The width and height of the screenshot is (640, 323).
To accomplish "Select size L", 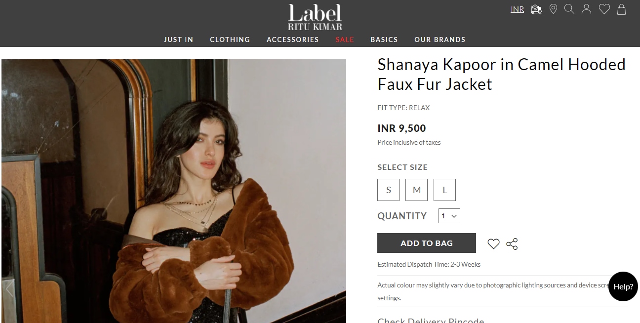I will 444,190.
